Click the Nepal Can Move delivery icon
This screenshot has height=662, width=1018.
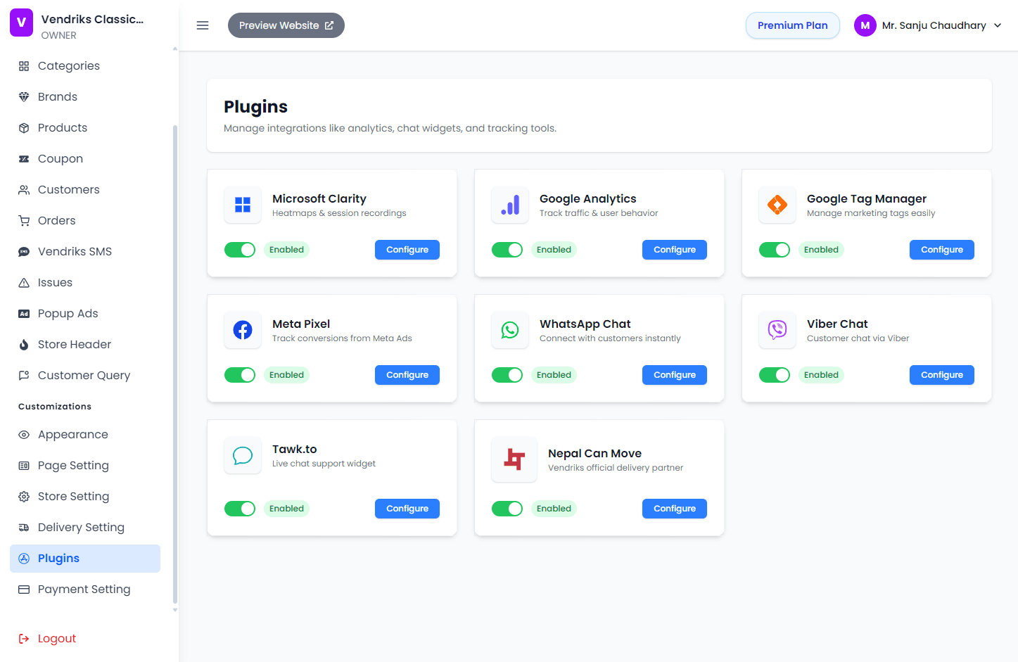coord(514,459)
